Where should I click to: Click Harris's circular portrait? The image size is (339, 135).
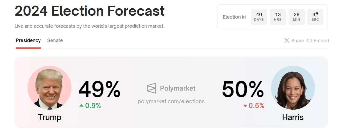click(293, 88)
